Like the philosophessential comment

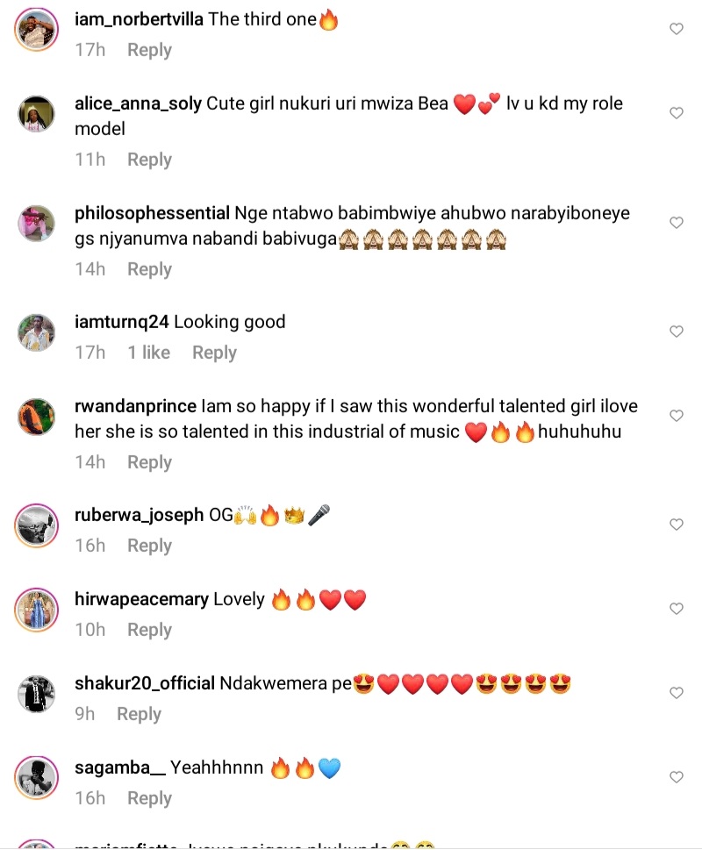coord(676,223)
